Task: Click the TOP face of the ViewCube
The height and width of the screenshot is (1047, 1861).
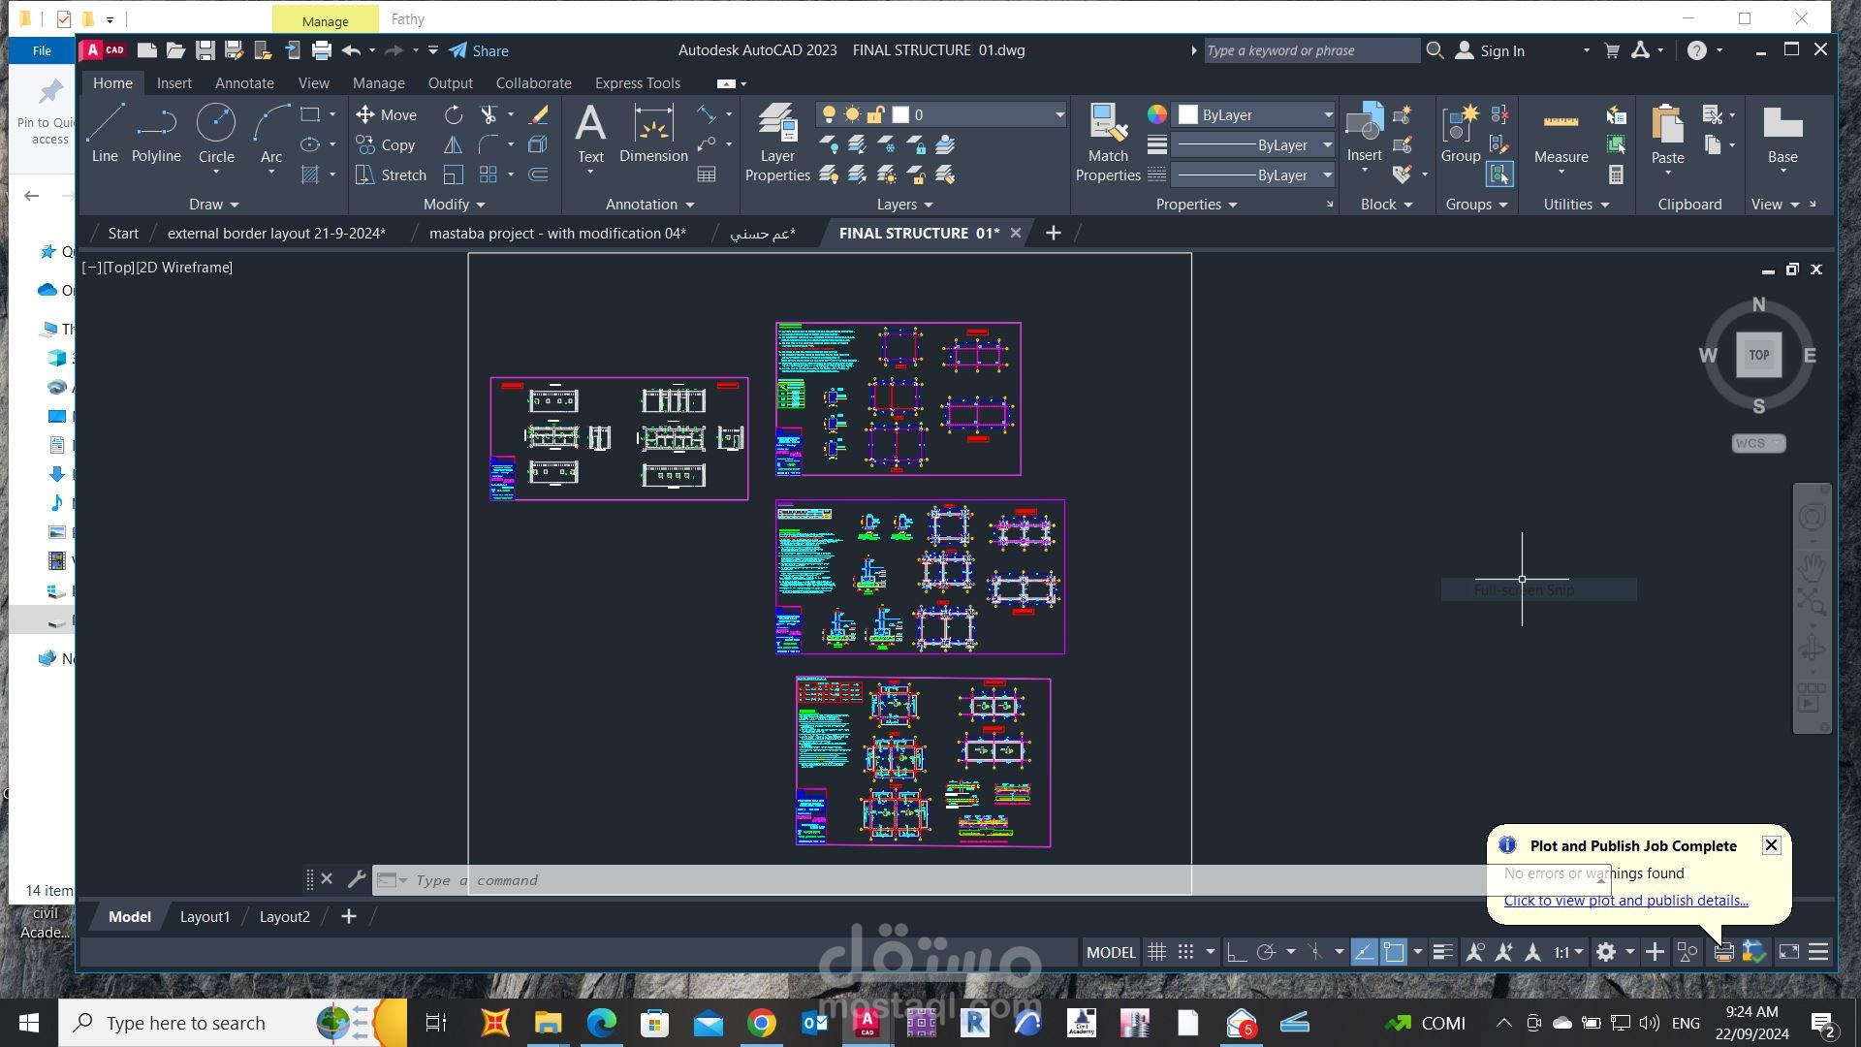Action: (x=1758, y=355)
